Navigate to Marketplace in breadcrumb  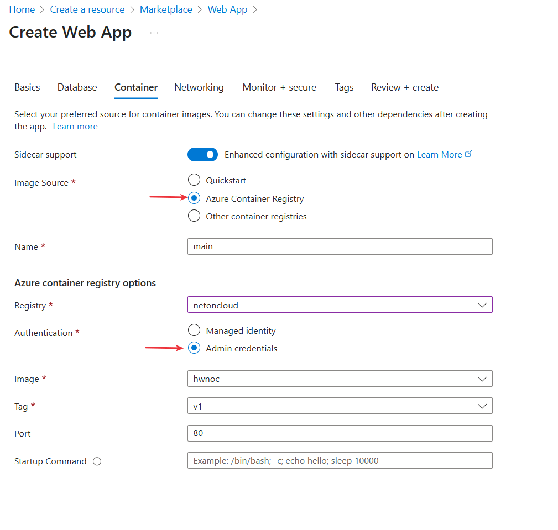(166, 9)
